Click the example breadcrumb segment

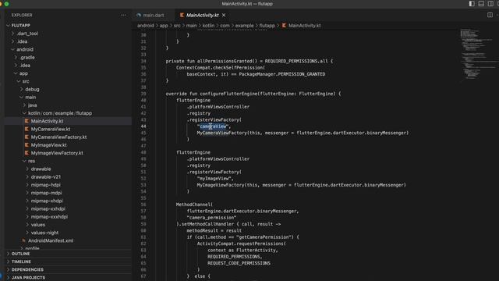(x=244, y=26)
